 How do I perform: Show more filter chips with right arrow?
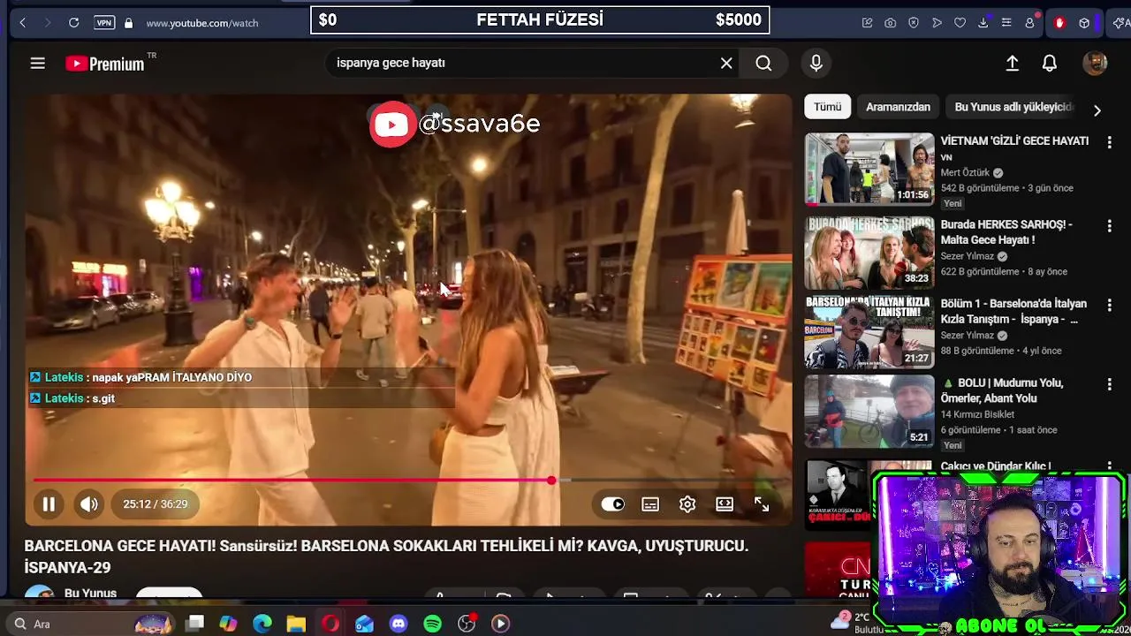click(x=1097, y=110)
